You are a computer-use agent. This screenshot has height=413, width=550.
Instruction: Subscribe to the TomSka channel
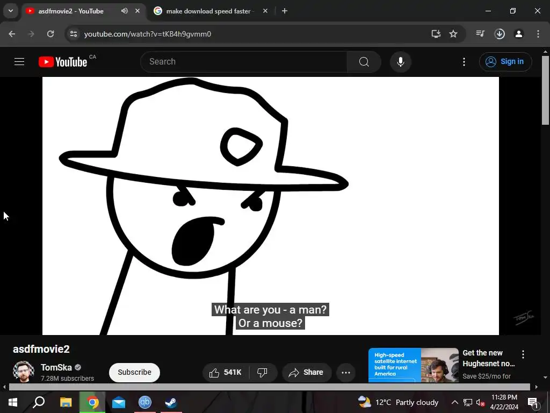[x=134, y=372]
